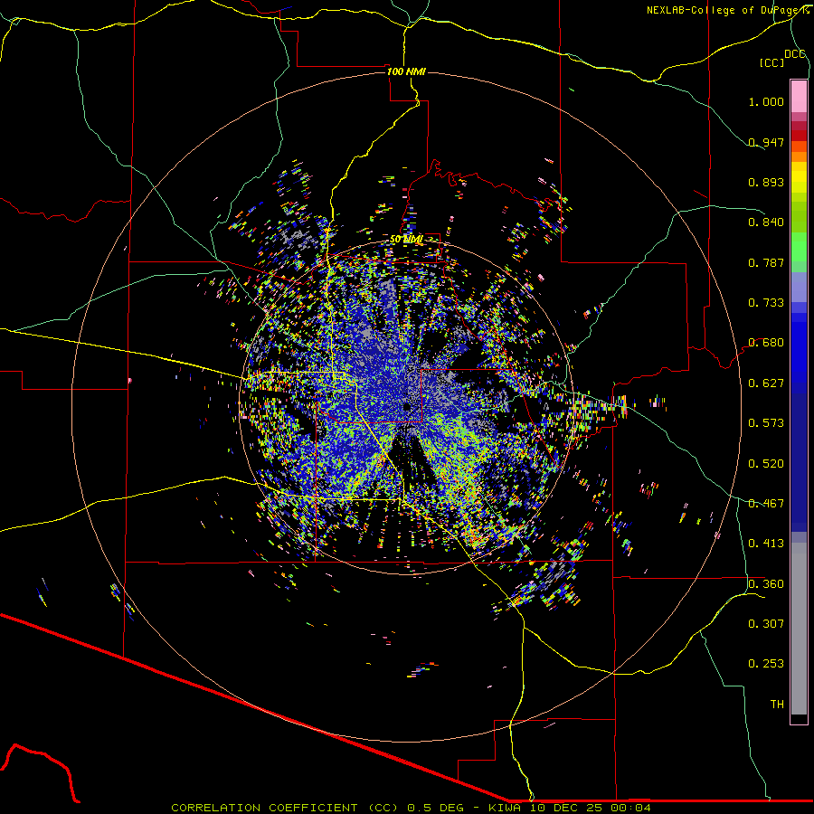The width and height of the screenshot is (814, 814).
Task: Click the 0.627 scale value
Action: click(x=766, y=383)
